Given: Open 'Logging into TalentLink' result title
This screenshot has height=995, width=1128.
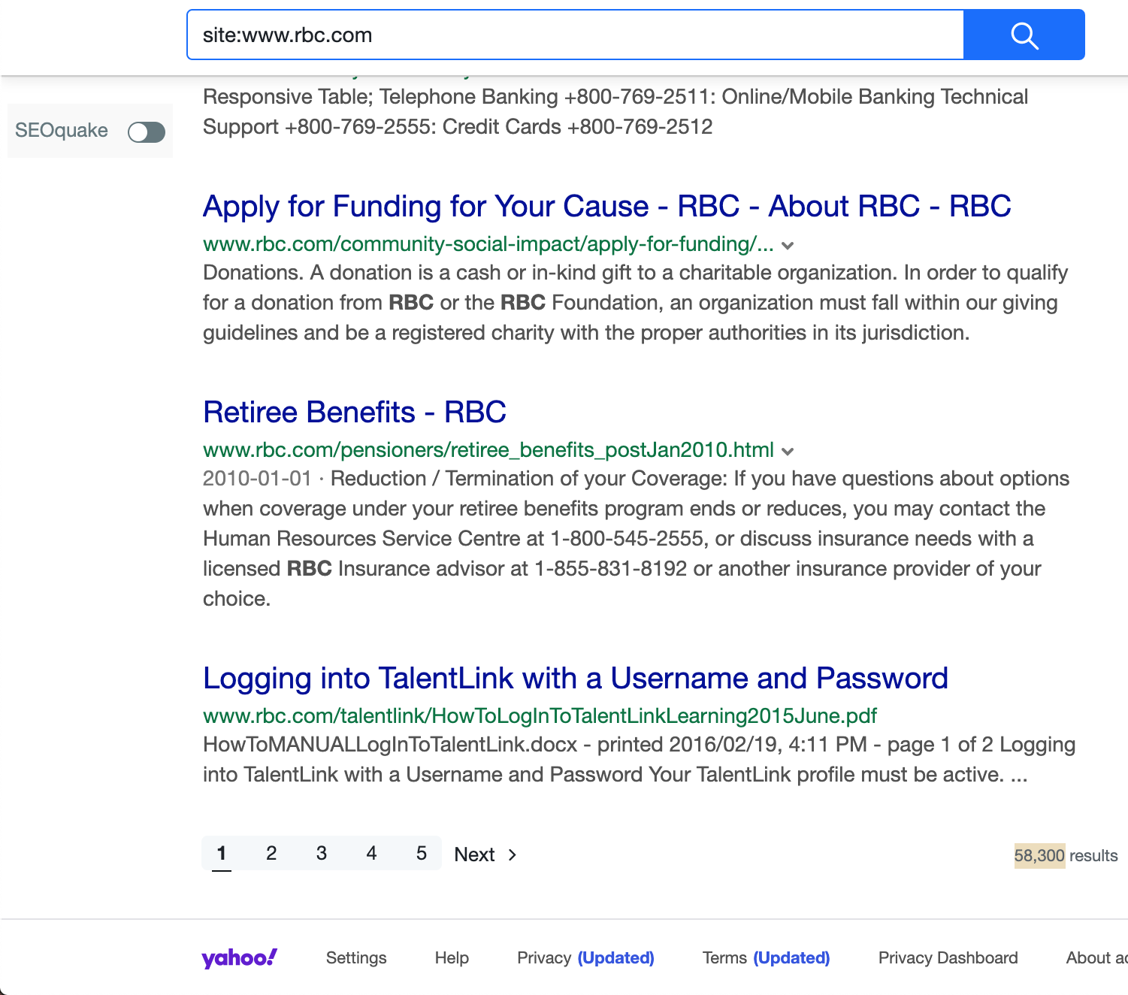Looking at the screenshot, I should [576, 678].
